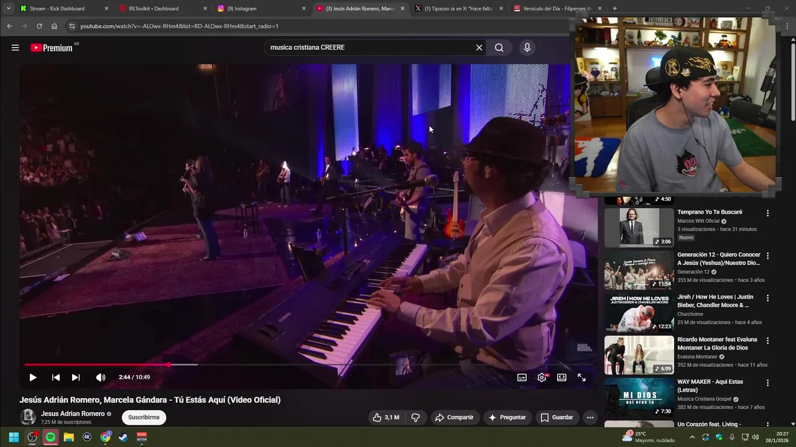
Task: Switch to Tipazo sx en X tab
Action: tap(458, 9)
